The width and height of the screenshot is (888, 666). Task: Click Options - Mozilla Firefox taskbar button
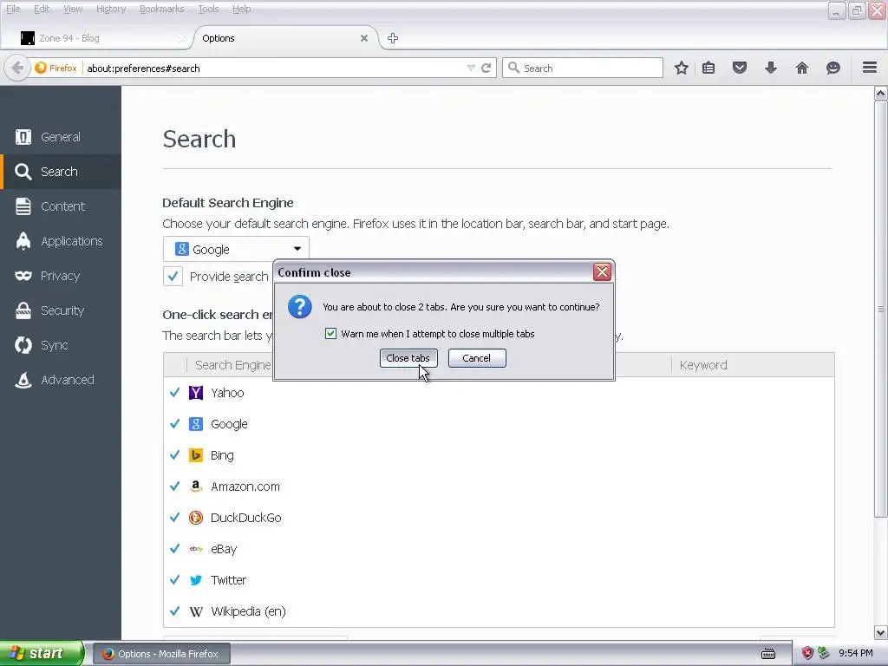point(161,654)
